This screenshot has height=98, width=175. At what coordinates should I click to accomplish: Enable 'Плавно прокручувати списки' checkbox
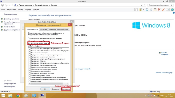click(29, 75)
